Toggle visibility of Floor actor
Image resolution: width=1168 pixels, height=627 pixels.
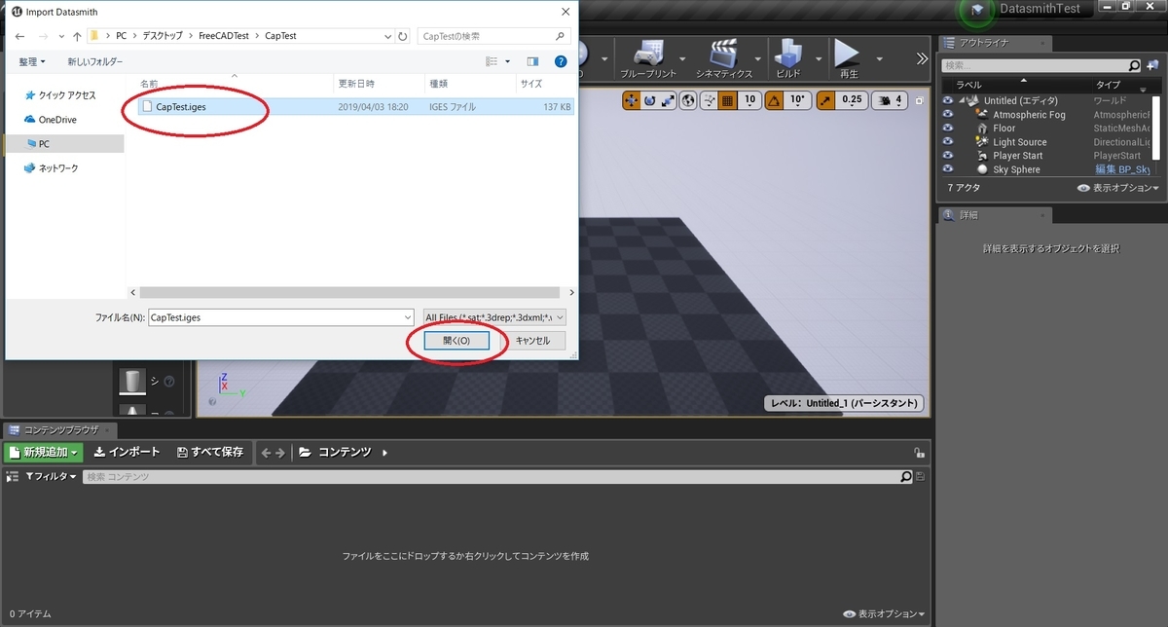(949, 129)
